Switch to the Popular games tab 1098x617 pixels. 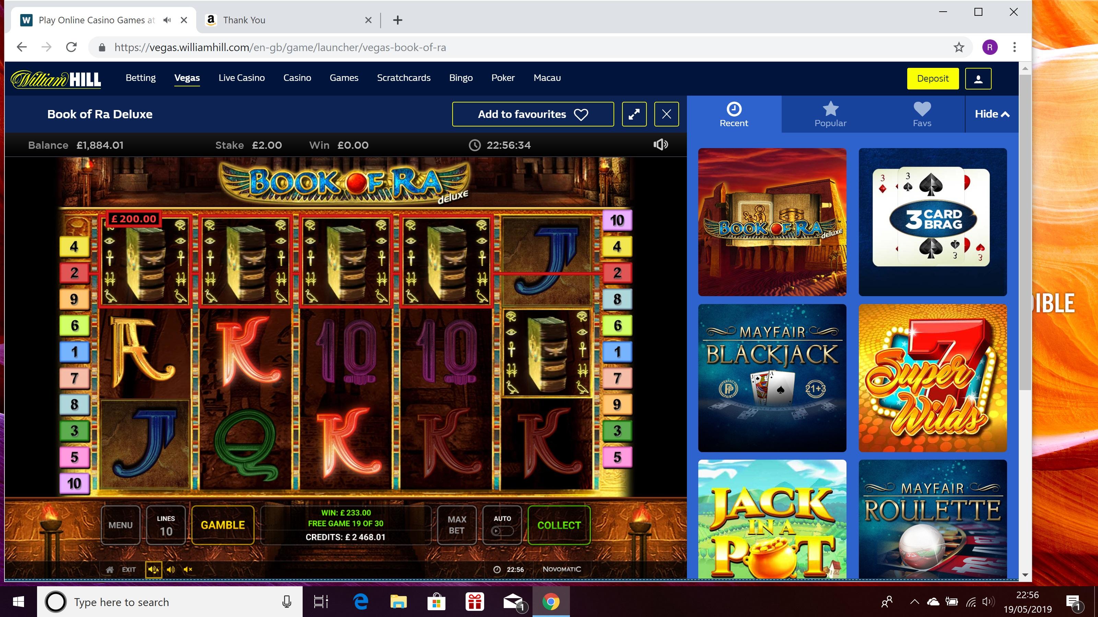tap(830, 114)
